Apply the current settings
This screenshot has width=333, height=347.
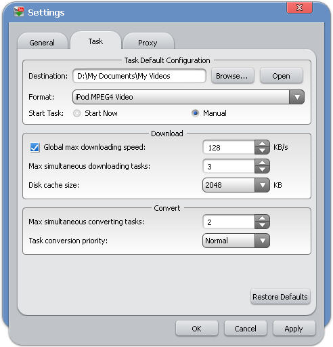pos(294,329)
